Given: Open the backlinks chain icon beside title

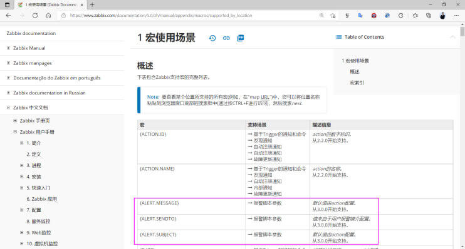Looking at the screenshot, I should click(226, 38).
